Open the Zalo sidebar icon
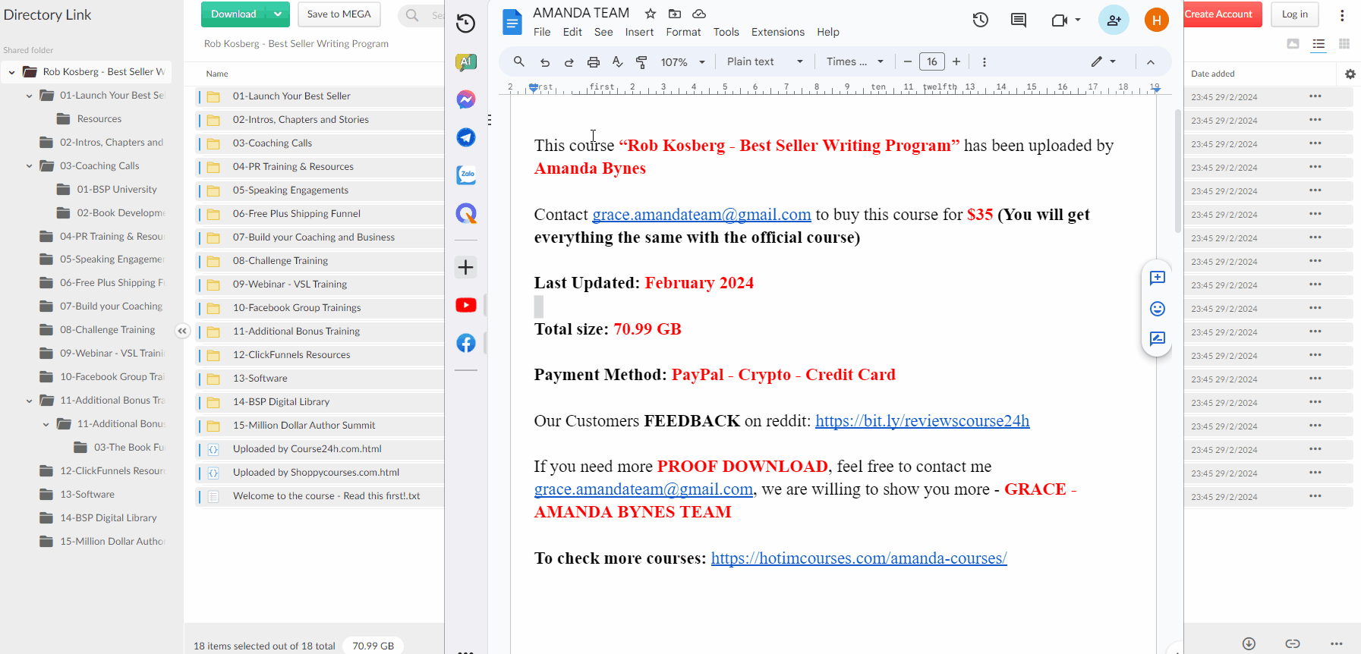Viewport: 1361px width, 654px height. point(466,175)
